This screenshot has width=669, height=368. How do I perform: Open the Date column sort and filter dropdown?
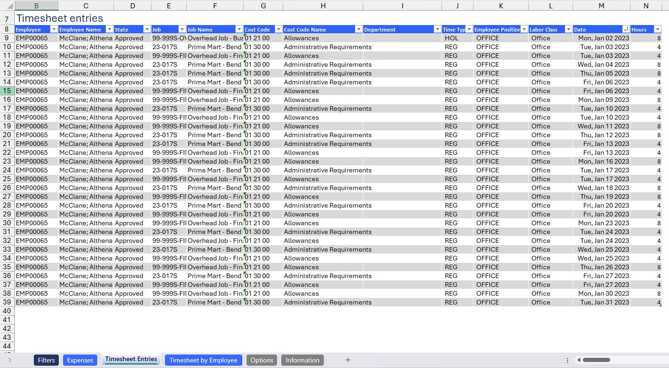(626, 29)
